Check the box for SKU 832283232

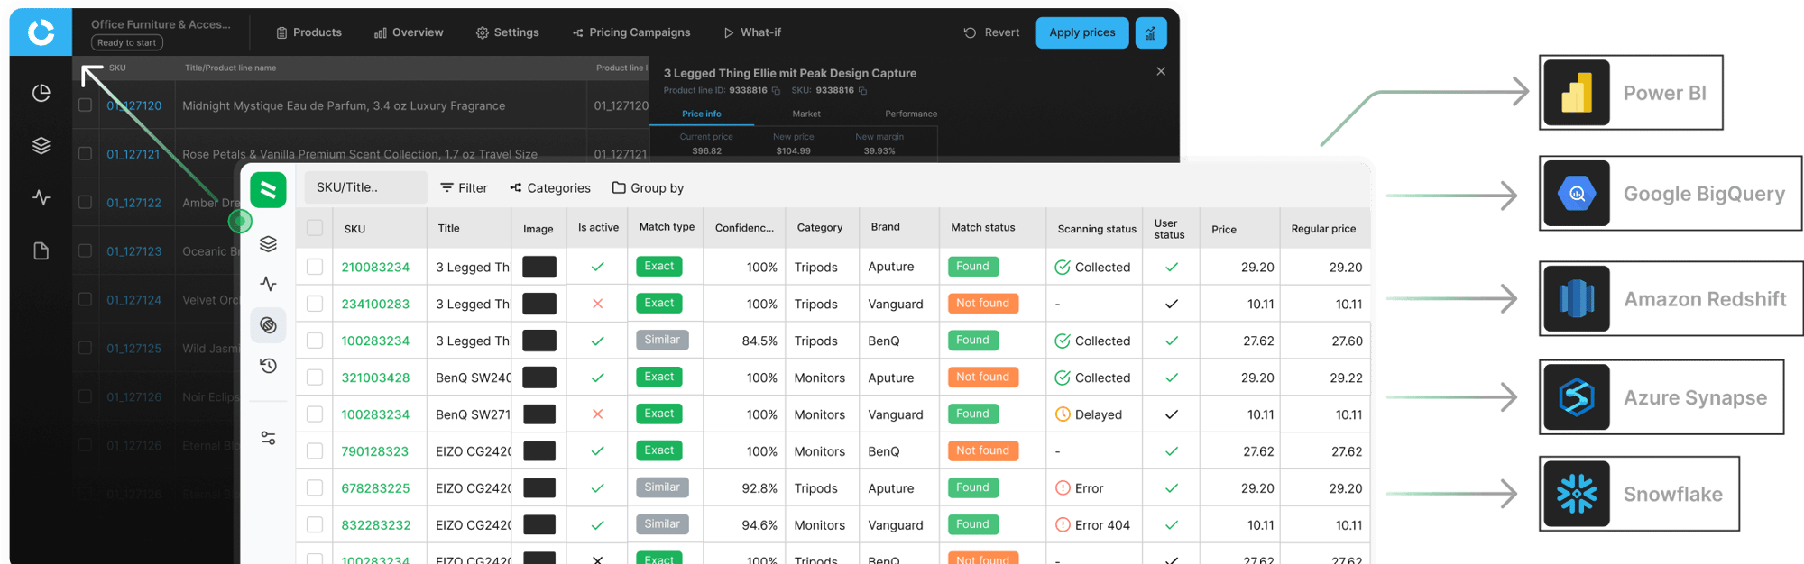click(x=315, y=525)
